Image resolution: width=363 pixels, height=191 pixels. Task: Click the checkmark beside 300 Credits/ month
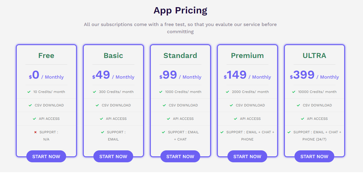(95, 92)
